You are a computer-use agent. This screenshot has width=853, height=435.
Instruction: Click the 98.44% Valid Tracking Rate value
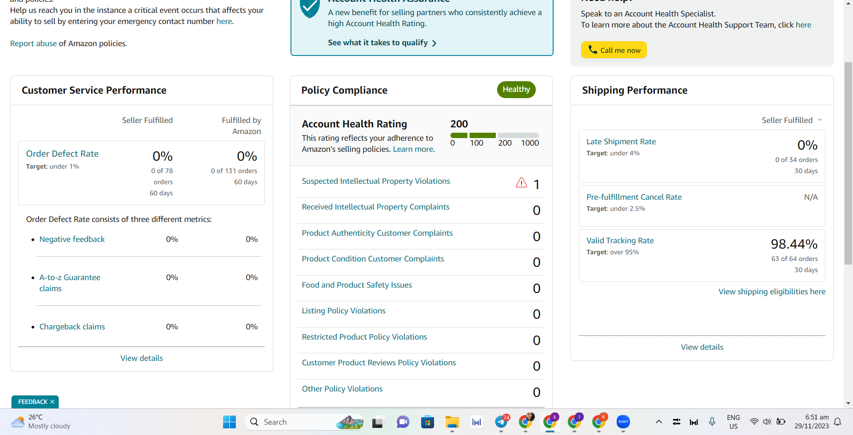[x=794, y=244]
